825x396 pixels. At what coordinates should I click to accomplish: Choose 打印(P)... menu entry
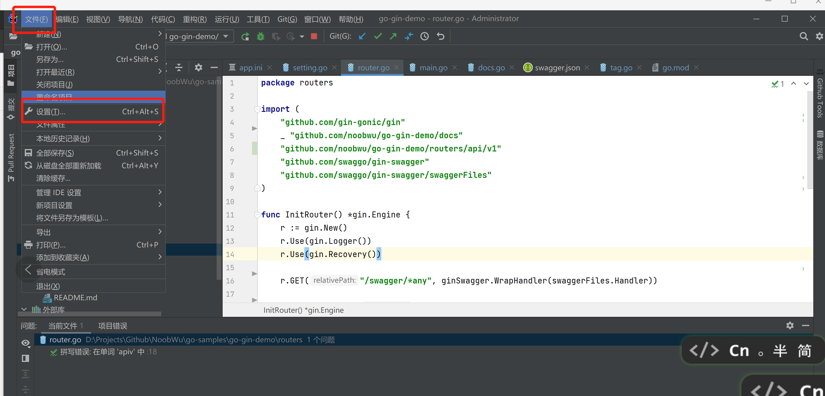click(x=93, y=245)
